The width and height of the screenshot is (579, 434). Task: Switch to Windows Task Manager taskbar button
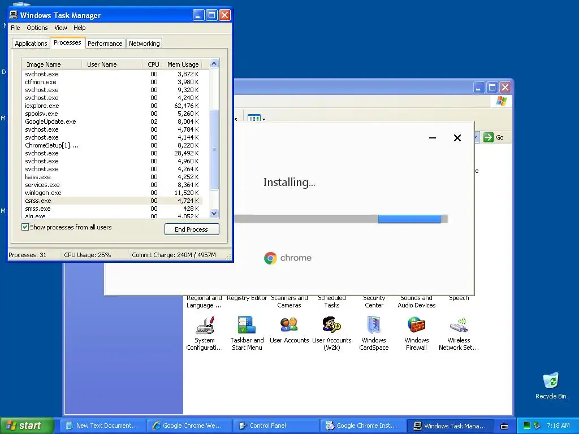coord(450,426)
